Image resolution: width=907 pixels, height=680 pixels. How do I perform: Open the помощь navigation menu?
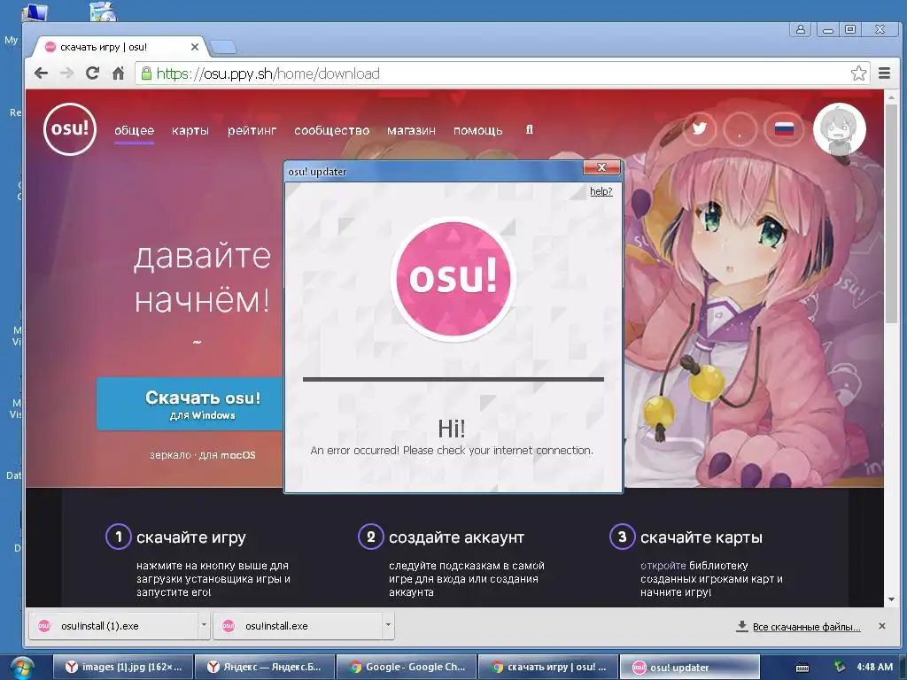(x=477, y=131)
